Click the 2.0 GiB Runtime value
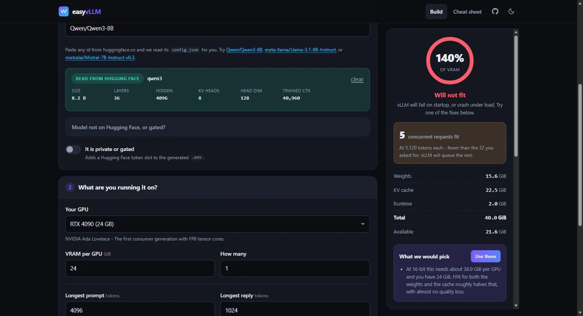The image size is (583, 316). 497,204
